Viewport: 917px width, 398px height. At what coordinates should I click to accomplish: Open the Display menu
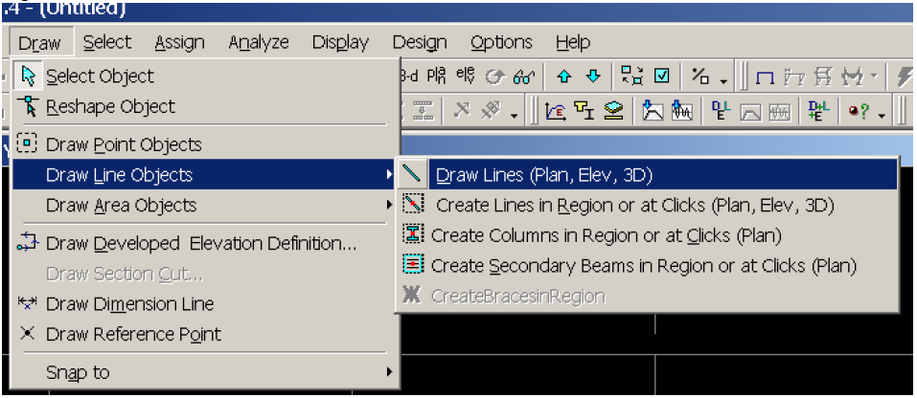click(x=340, y=43)
